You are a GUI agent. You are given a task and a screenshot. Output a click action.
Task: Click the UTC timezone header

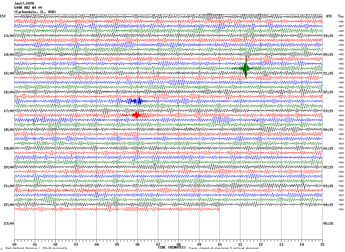pos(329,16)
